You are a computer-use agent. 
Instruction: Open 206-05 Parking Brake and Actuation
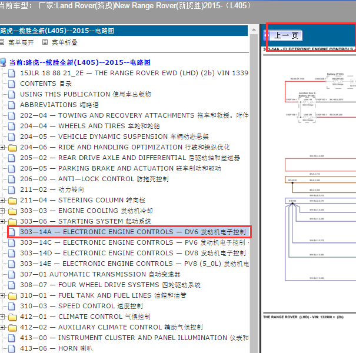[121, 168]
